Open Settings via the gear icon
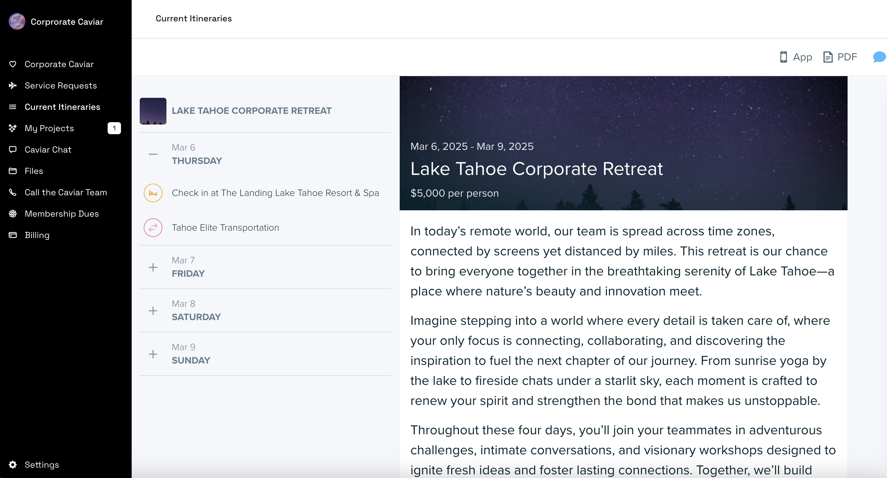The width and height of the screenshot is (887, 478). [13, 465]
